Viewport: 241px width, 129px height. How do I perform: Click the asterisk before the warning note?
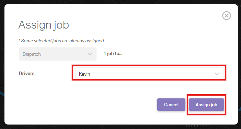[19, 40]
